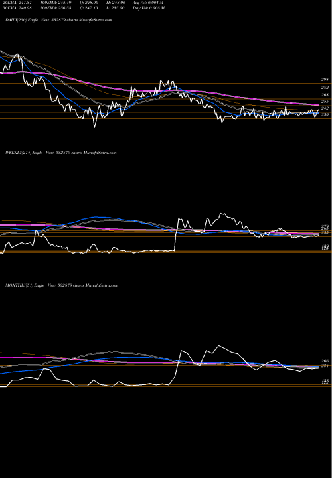Image resolution: width=332 pixels, height=478 pixels.
Task: Click the WEEKLY(214) chart title
Action: pos(60,153)
